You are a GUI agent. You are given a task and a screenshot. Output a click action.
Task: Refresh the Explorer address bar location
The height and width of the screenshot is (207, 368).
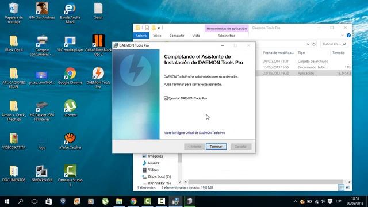[x=314, y=44]
